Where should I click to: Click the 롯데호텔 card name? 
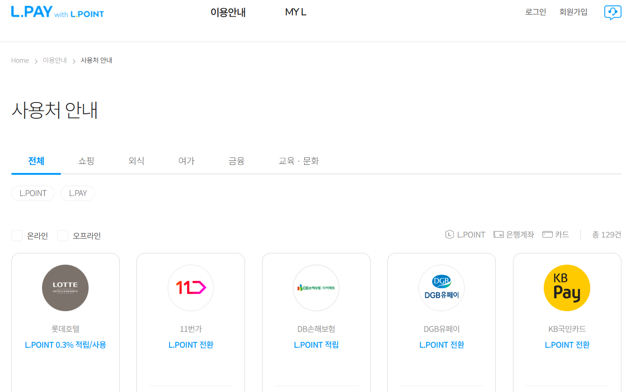tap(66, 329)
